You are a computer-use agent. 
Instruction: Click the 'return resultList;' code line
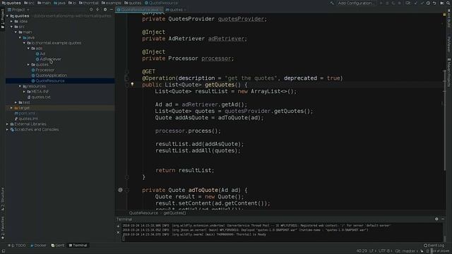185,171
